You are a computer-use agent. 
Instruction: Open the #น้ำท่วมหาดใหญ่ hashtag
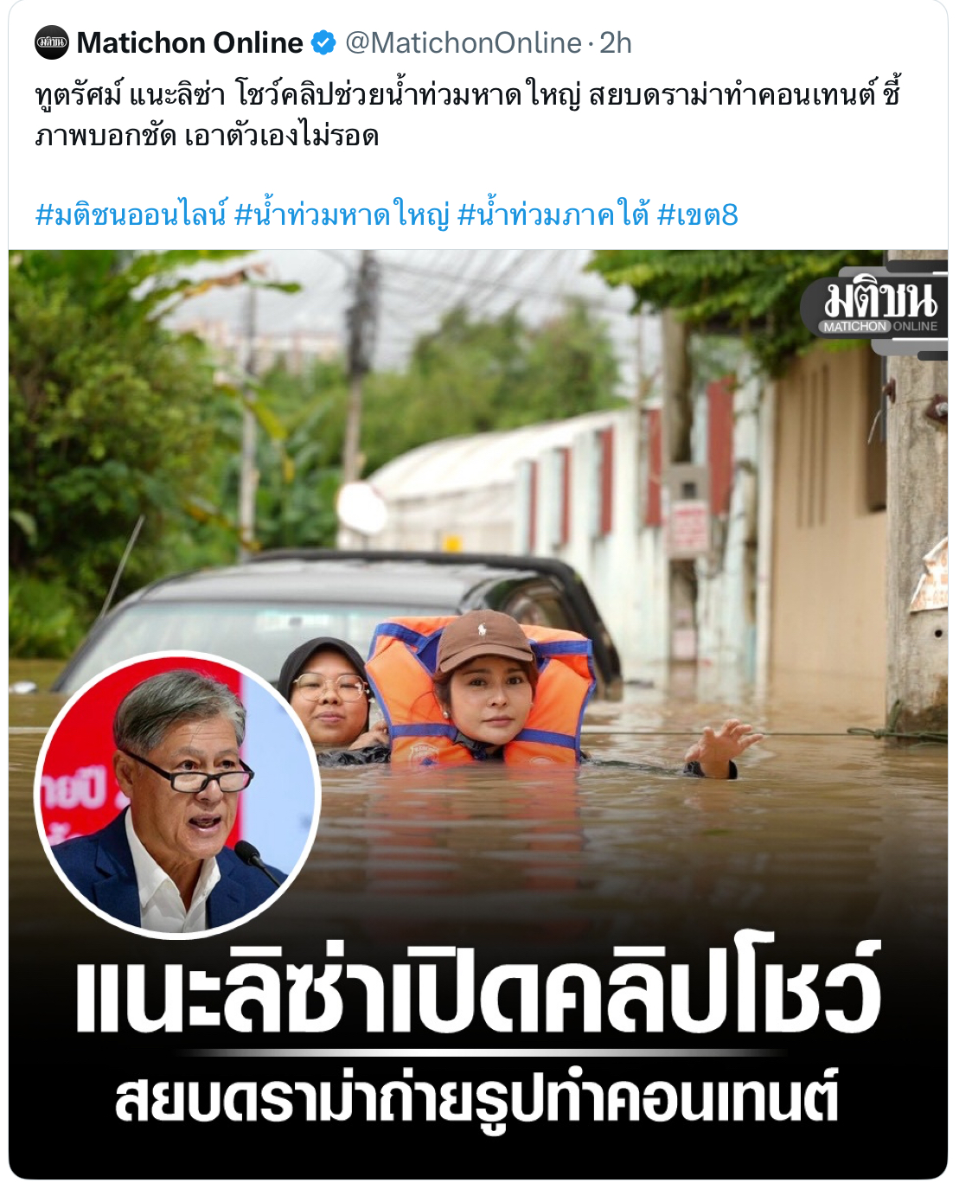(342, 214)
